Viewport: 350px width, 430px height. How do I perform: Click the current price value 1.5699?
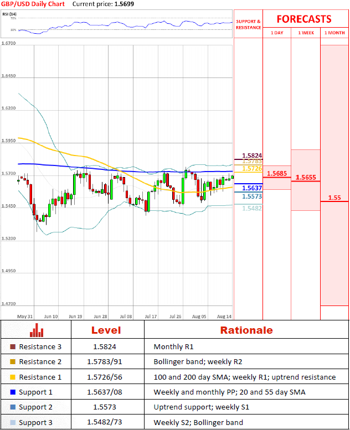pos(125,4)
